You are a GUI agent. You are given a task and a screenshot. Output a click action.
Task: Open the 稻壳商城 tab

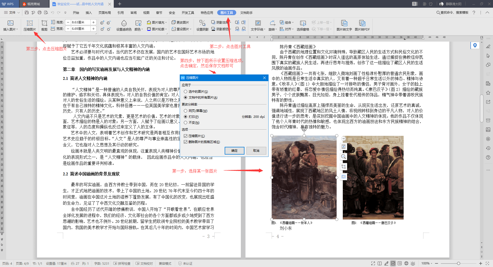(x=34, y=4)
